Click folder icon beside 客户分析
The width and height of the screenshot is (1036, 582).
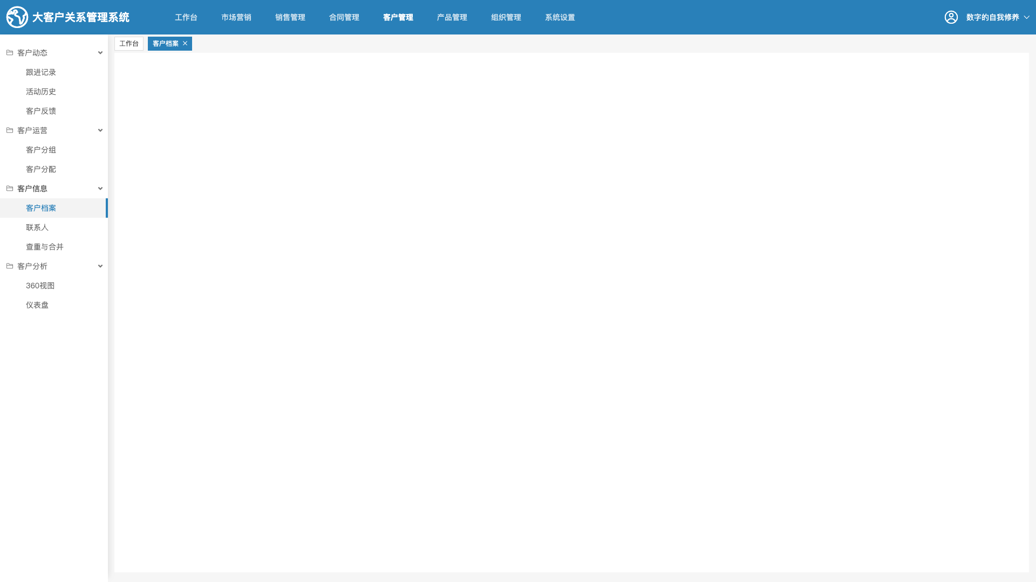(x=10, y=266)
